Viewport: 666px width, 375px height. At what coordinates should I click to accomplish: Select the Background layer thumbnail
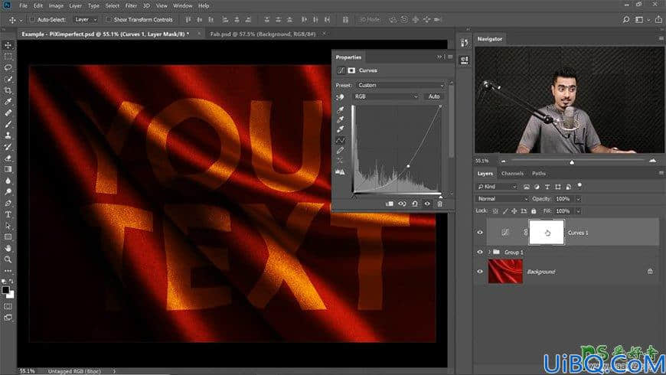pos(505,272)
